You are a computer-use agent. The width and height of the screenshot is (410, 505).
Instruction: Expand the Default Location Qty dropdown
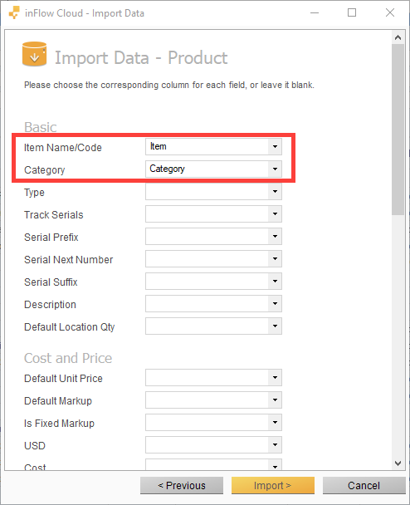click(x=275, y=326)
